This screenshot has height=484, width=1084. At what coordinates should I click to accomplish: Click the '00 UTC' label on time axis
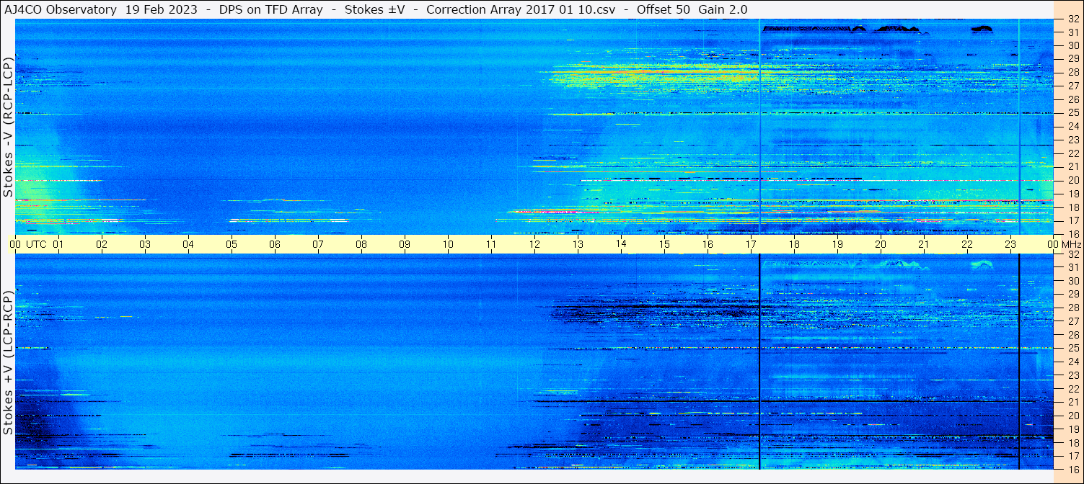[x=27, y=244]
